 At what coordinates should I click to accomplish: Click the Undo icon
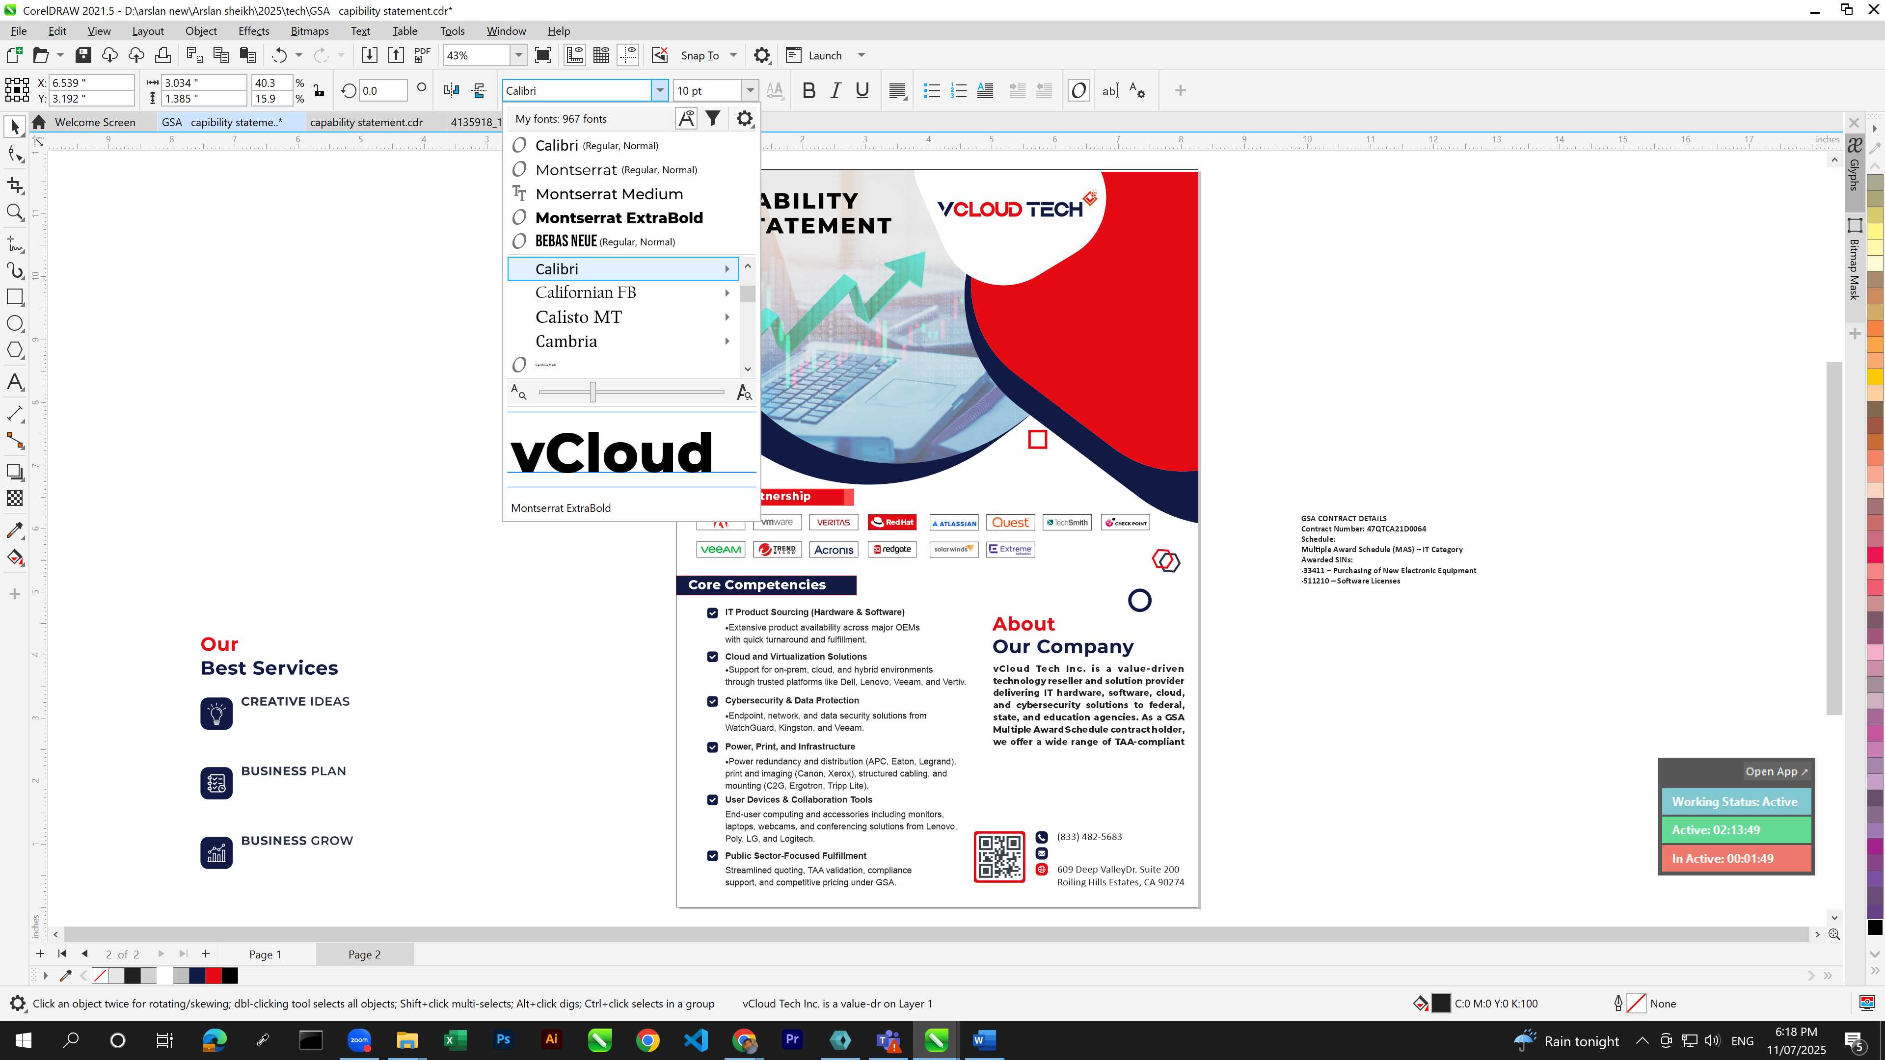coord(279,55)
